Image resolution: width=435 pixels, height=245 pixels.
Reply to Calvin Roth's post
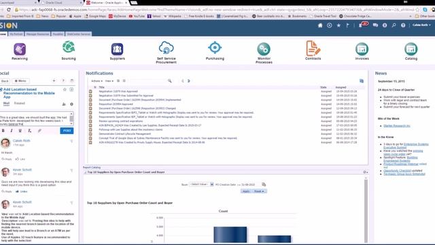[7, 159]
